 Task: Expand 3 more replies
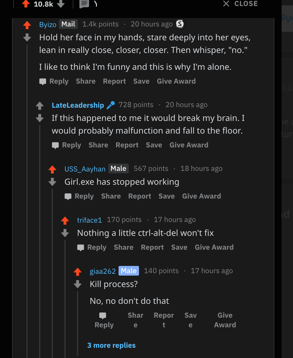[111, 345]
